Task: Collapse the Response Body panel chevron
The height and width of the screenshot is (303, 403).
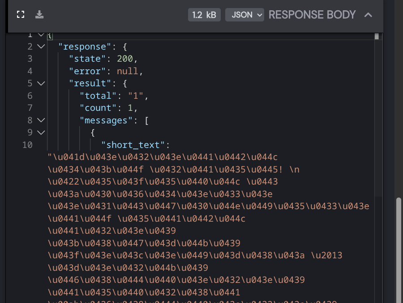Action: pos(368,15)
